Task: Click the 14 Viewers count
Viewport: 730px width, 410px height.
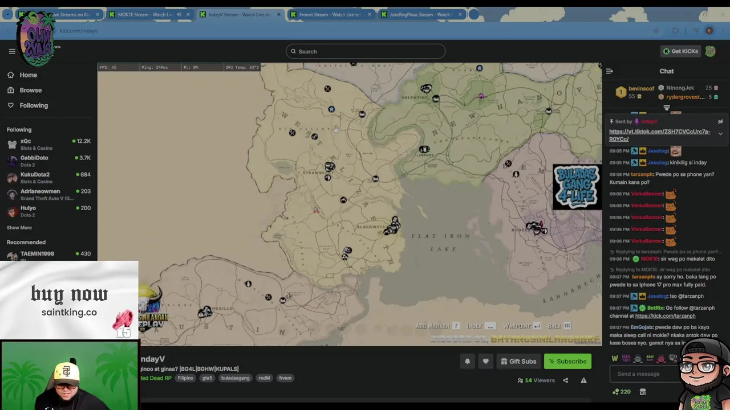Action: [x=536, y=380]
